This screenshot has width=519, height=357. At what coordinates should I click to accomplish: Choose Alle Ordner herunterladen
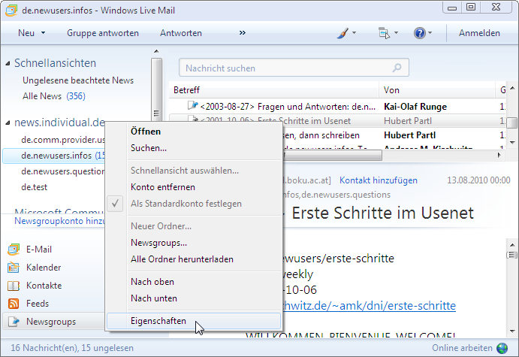[x=194, y=259]
